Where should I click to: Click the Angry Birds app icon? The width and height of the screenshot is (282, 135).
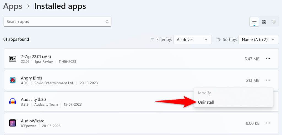point(13,80)
